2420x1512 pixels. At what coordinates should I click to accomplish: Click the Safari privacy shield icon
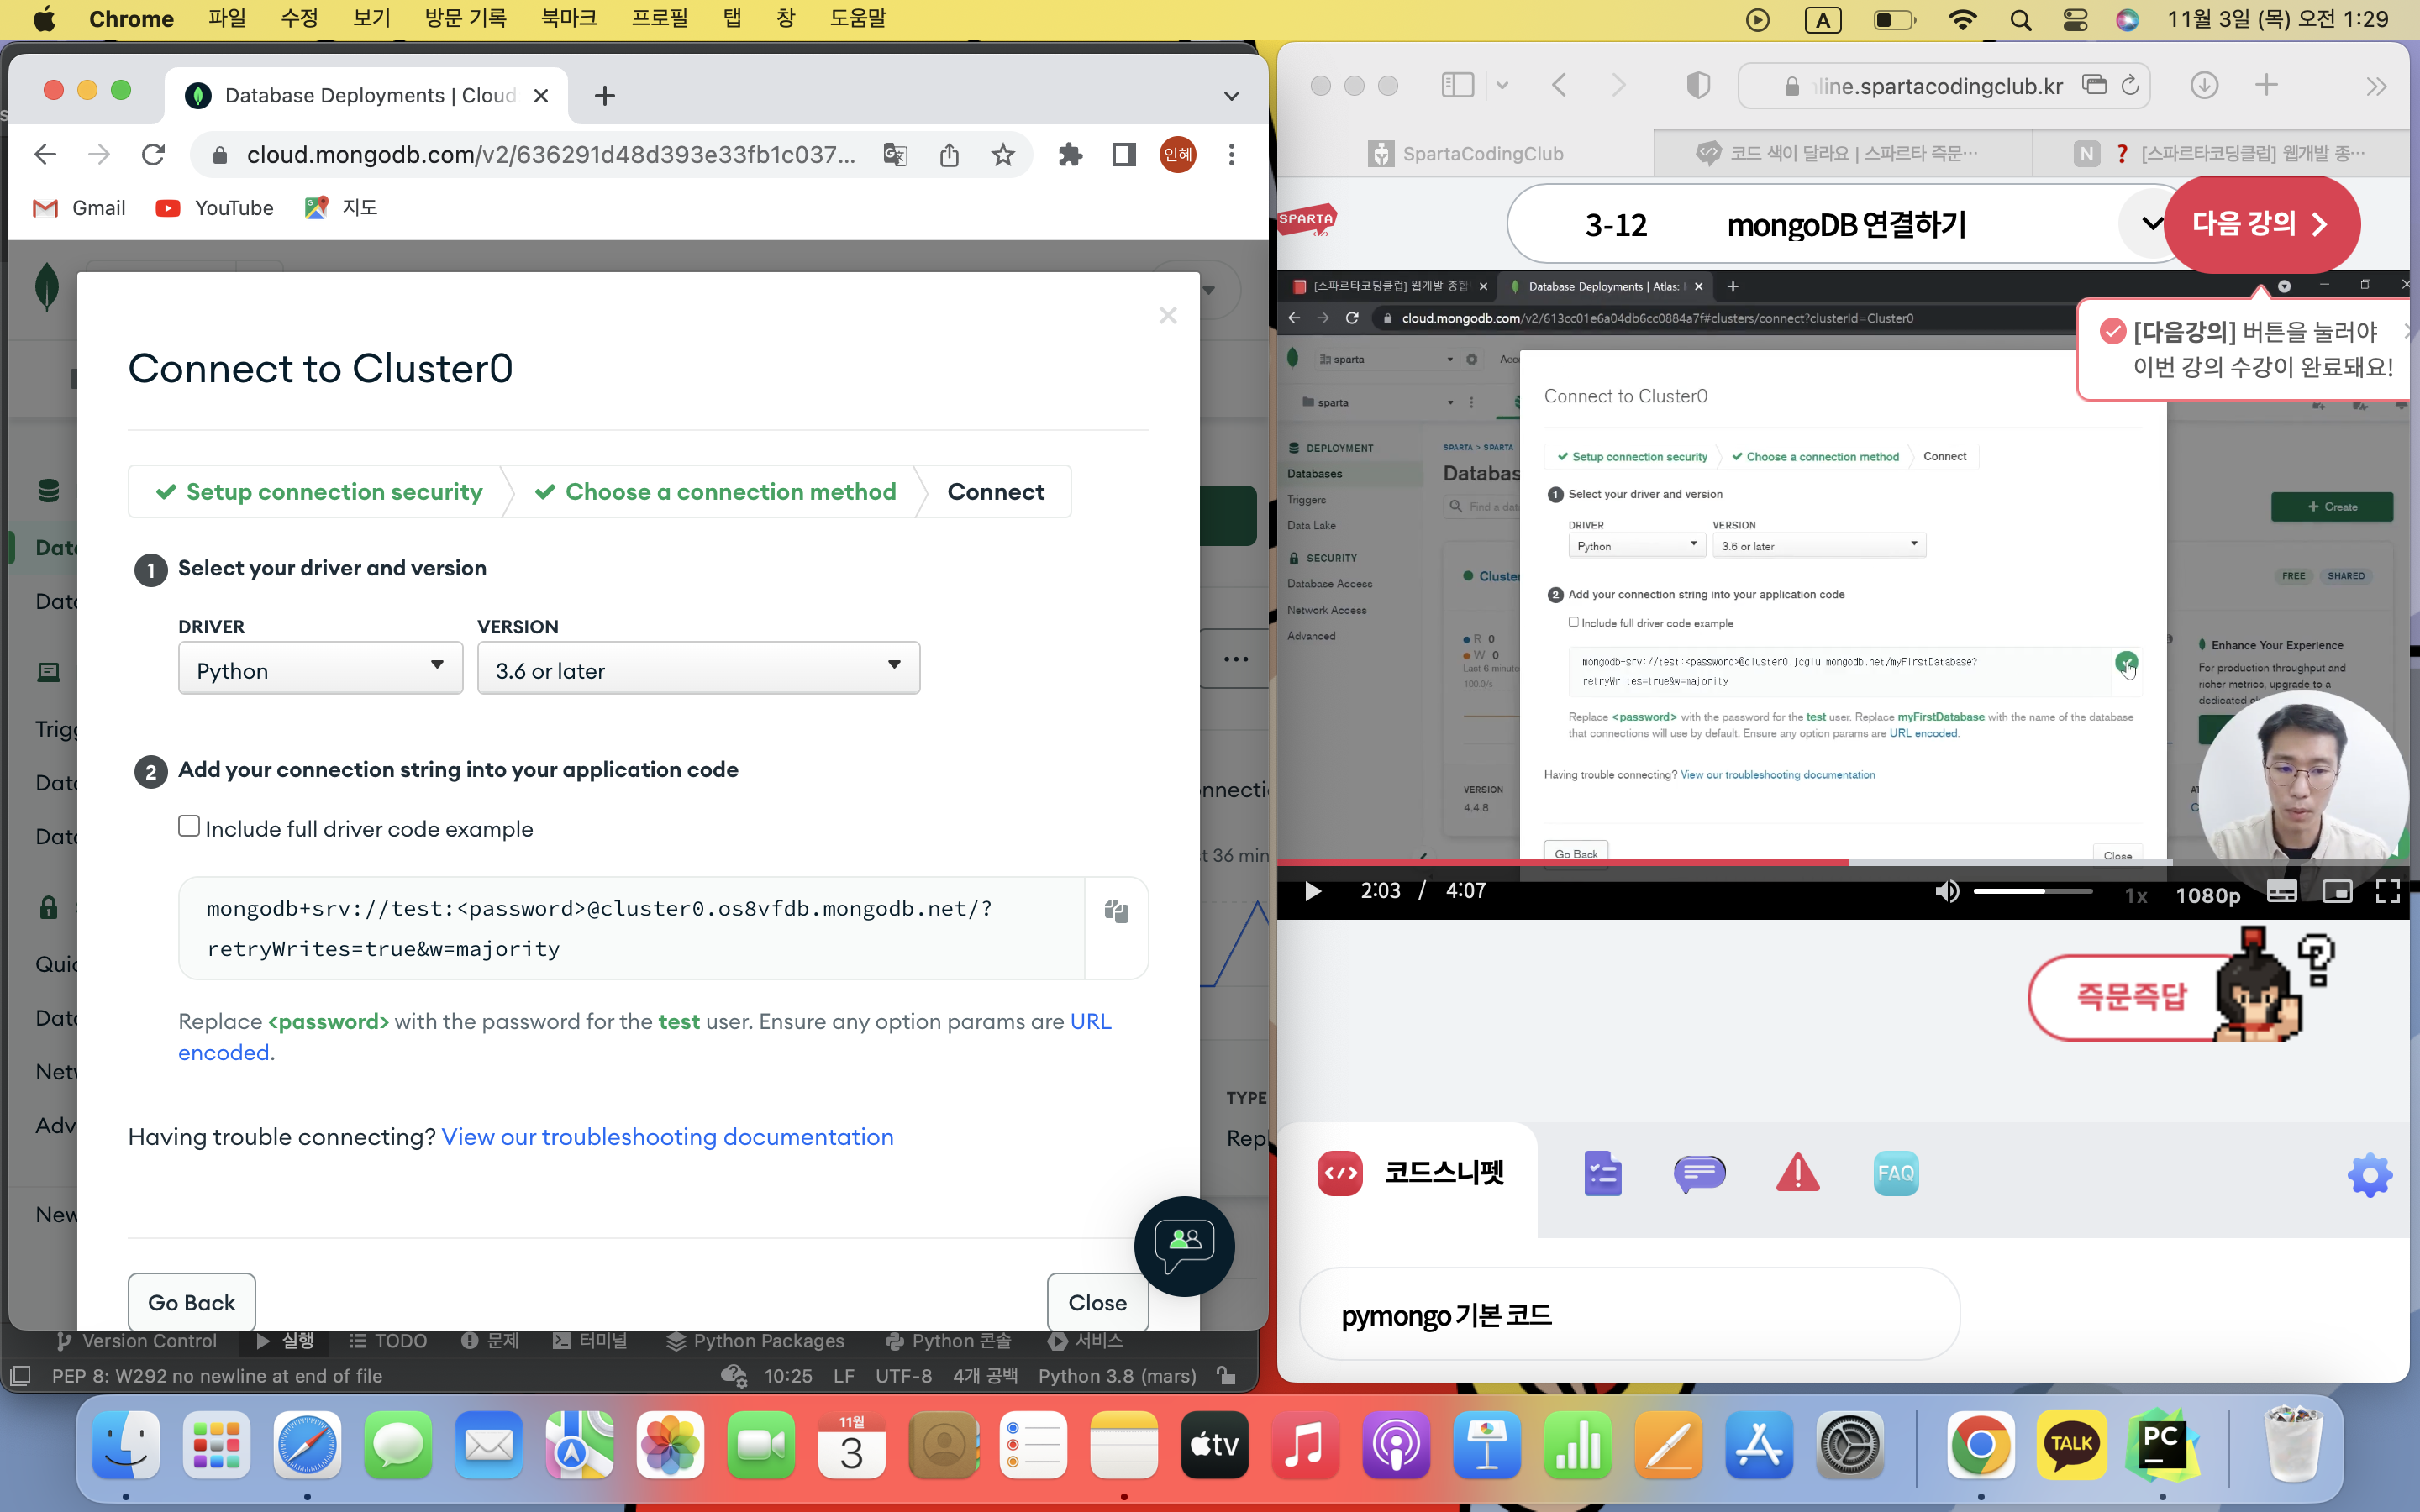pyautogui.click(x=1698, y=86)
